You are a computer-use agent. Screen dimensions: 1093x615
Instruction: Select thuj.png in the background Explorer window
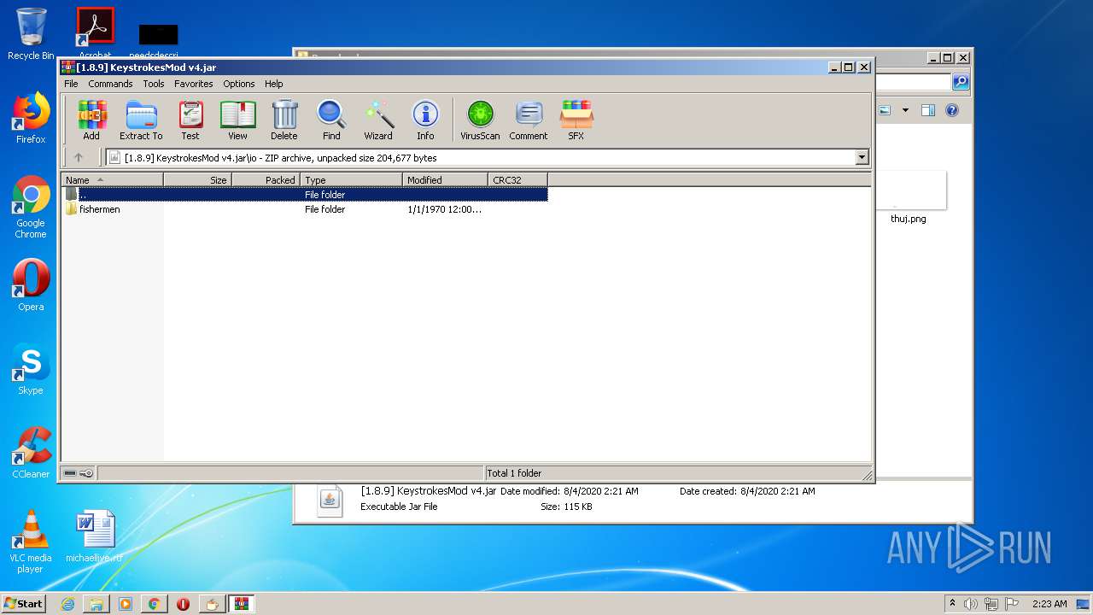[x=908, y=197]
